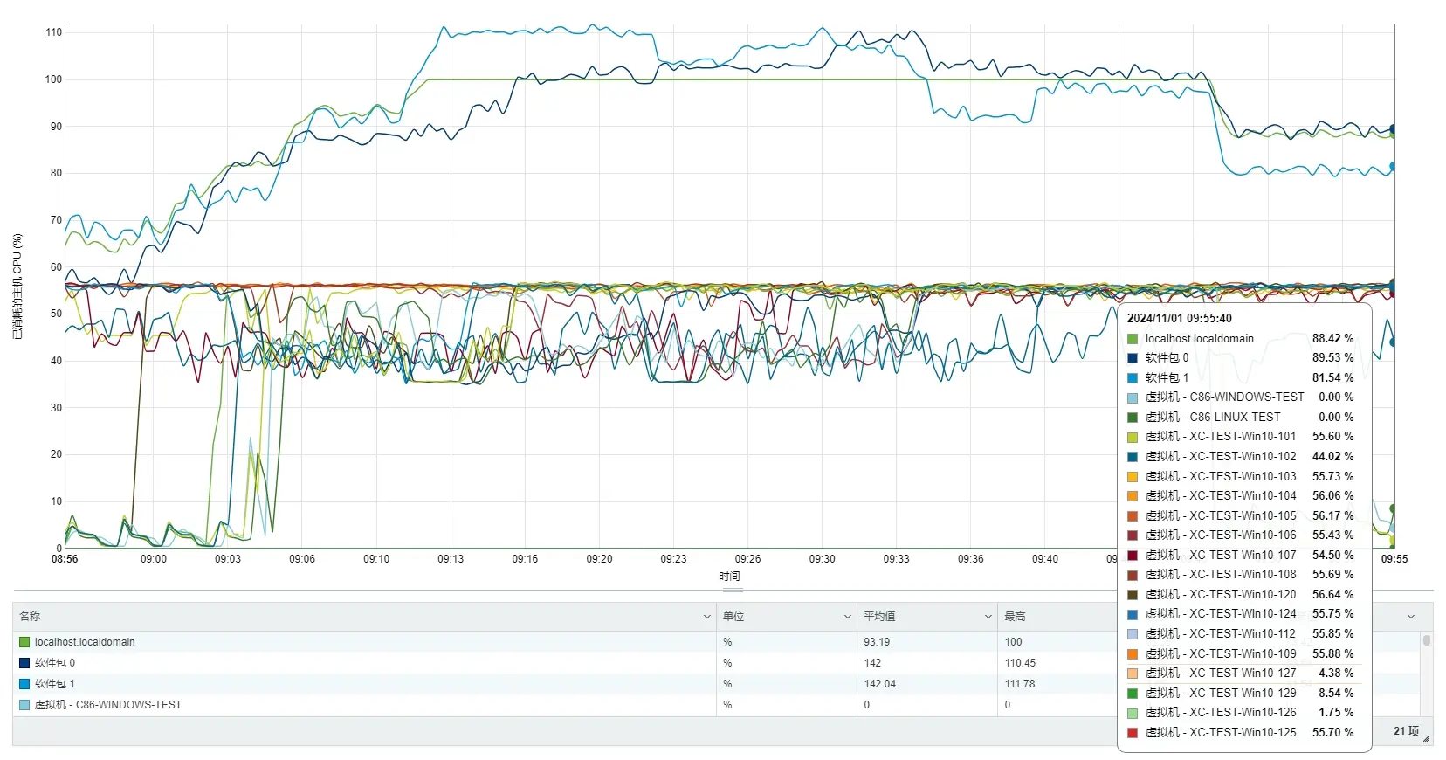Select the 虚拟机 - C86-WINDOWS-TEST table row
The width and height of the screenshot is (1446, 760).
click(349, 705)
